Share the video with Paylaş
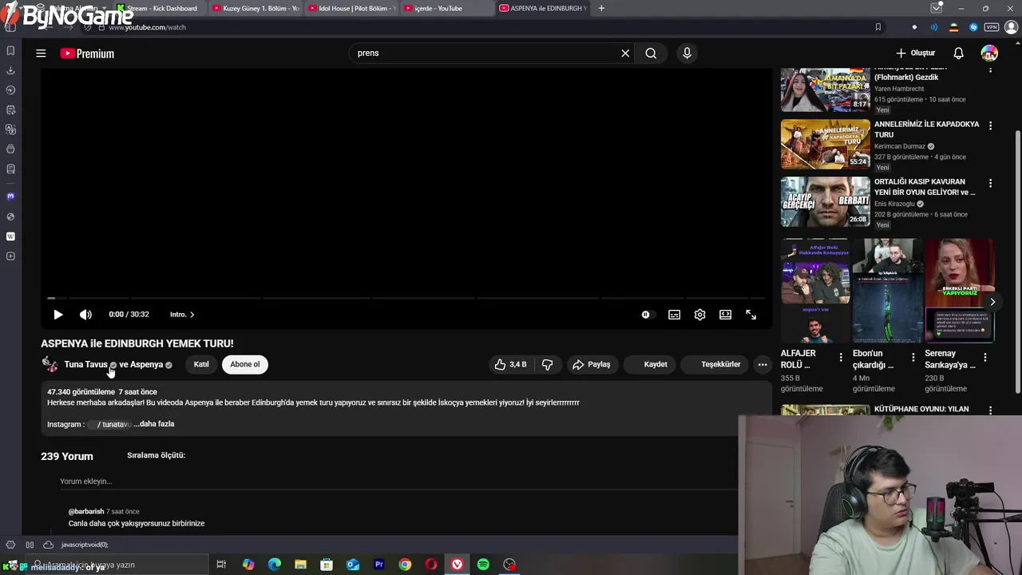Screen dimensions: 1022x575 (x=591, y=364)
